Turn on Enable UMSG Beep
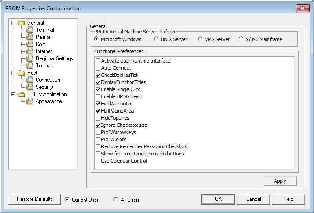Image resolution: width=314 pixels, height=213 pixels. 98,97
